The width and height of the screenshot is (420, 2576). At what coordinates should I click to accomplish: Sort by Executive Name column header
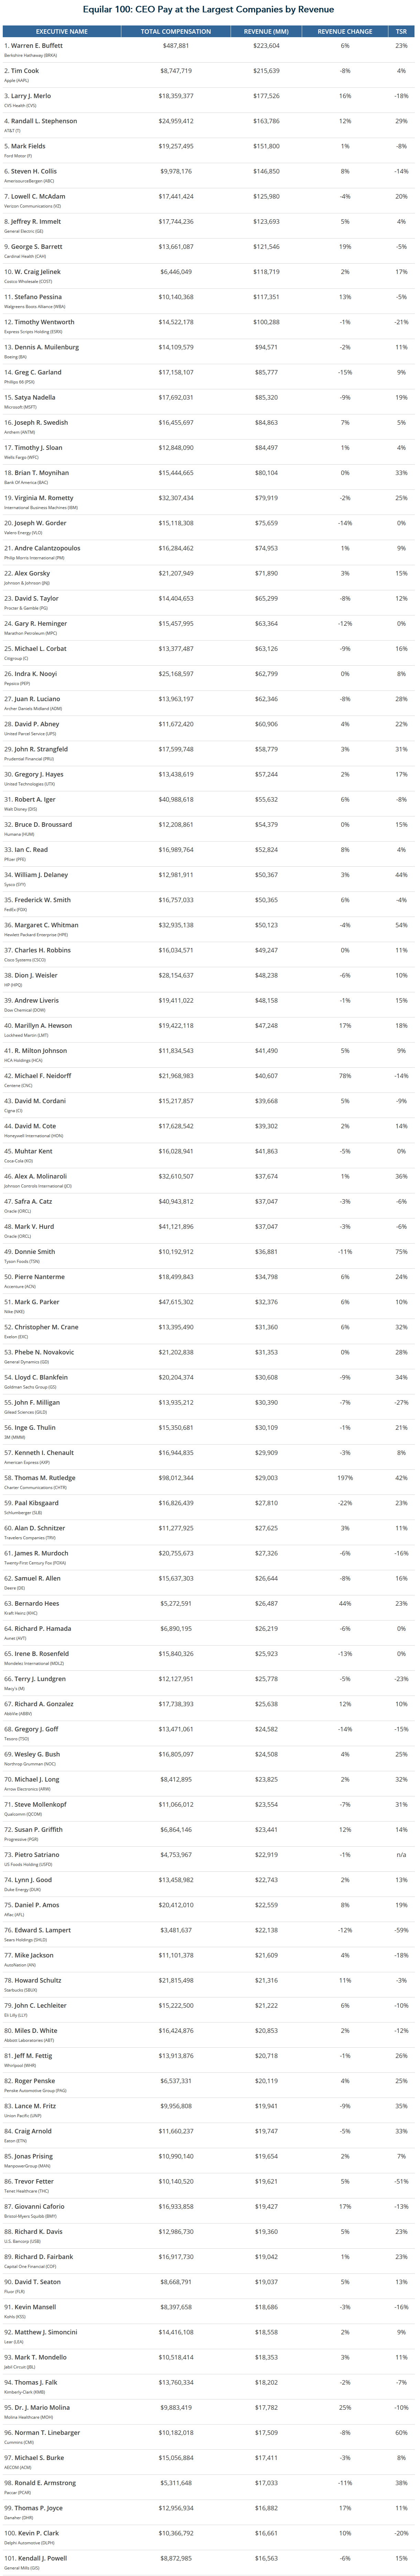point(62,31)
